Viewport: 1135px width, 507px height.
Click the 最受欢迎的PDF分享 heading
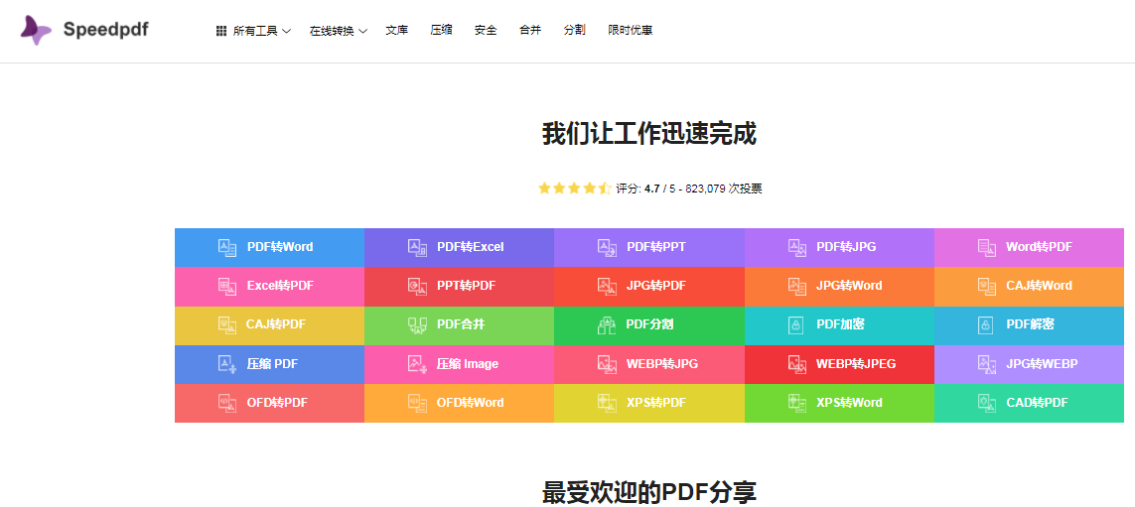(649, 492)
